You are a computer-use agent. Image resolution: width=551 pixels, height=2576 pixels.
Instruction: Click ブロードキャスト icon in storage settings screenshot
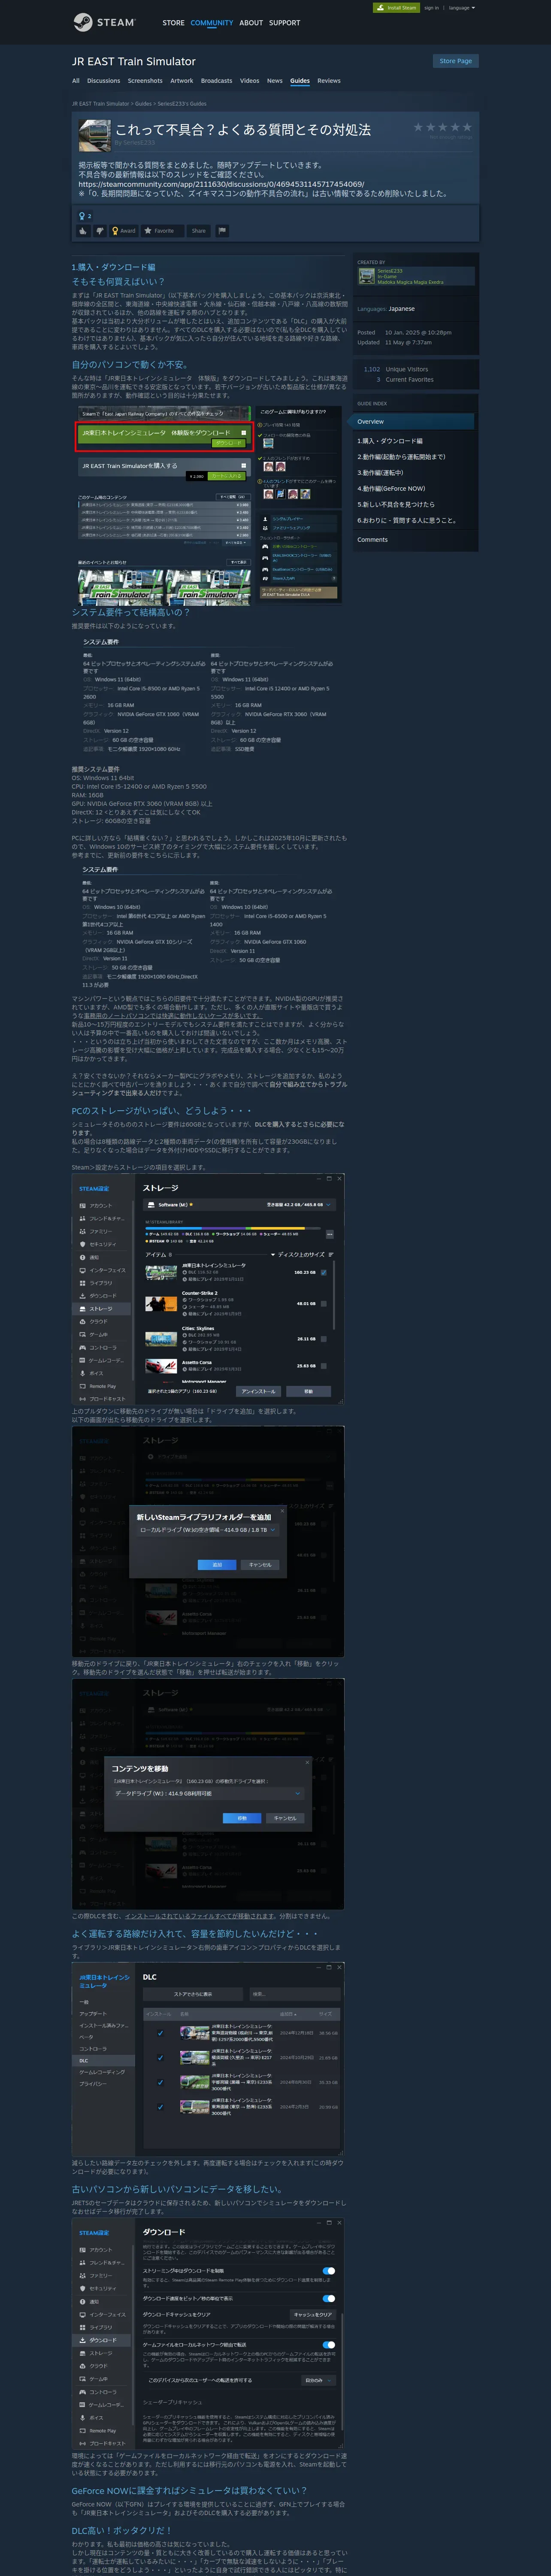(82, 1399)
